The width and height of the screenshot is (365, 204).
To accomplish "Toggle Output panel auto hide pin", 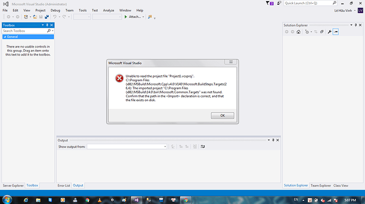I will (x=273, y=140).
